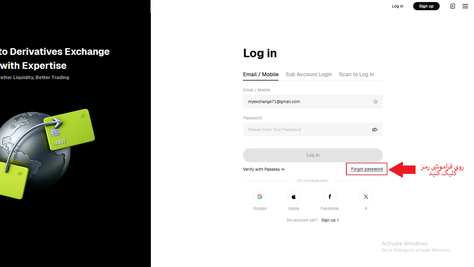474x267 pixels.
Task: Open the hamburger menu in header
Action: (x=465, y=6)
